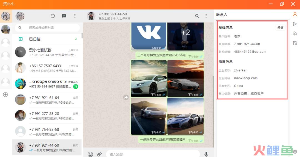300x157 pixels.
Task: Click the archived count 2
Action: (76, 39)
